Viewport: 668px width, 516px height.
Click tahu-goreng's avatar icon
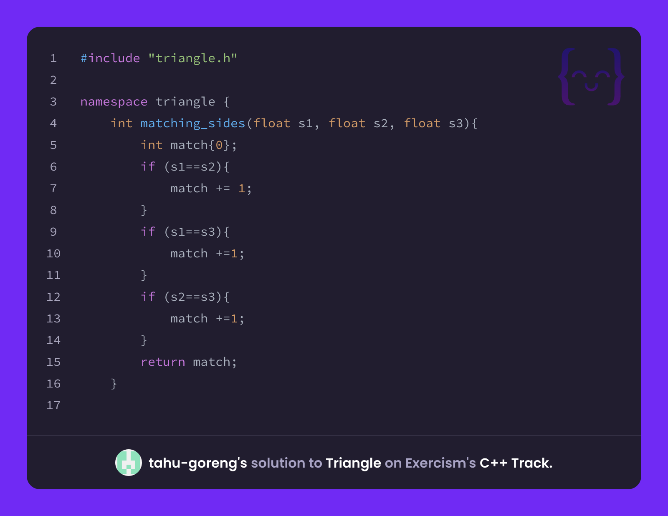(x=129, y=463)
